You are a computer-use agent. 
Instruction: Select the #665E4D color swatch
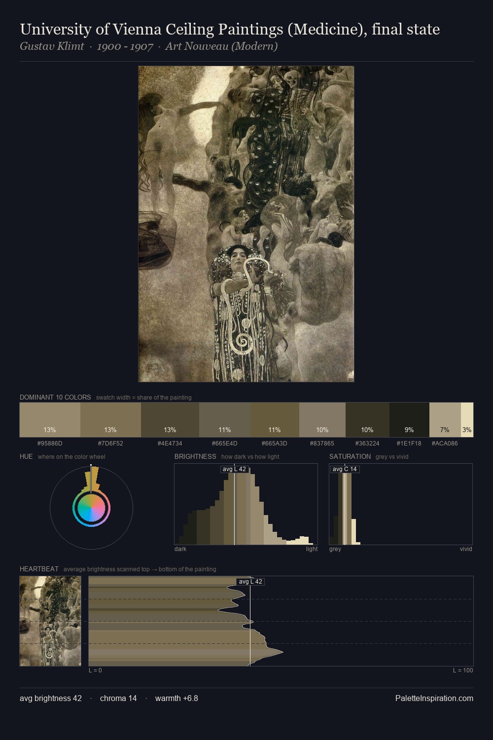[x=225, y=420]
